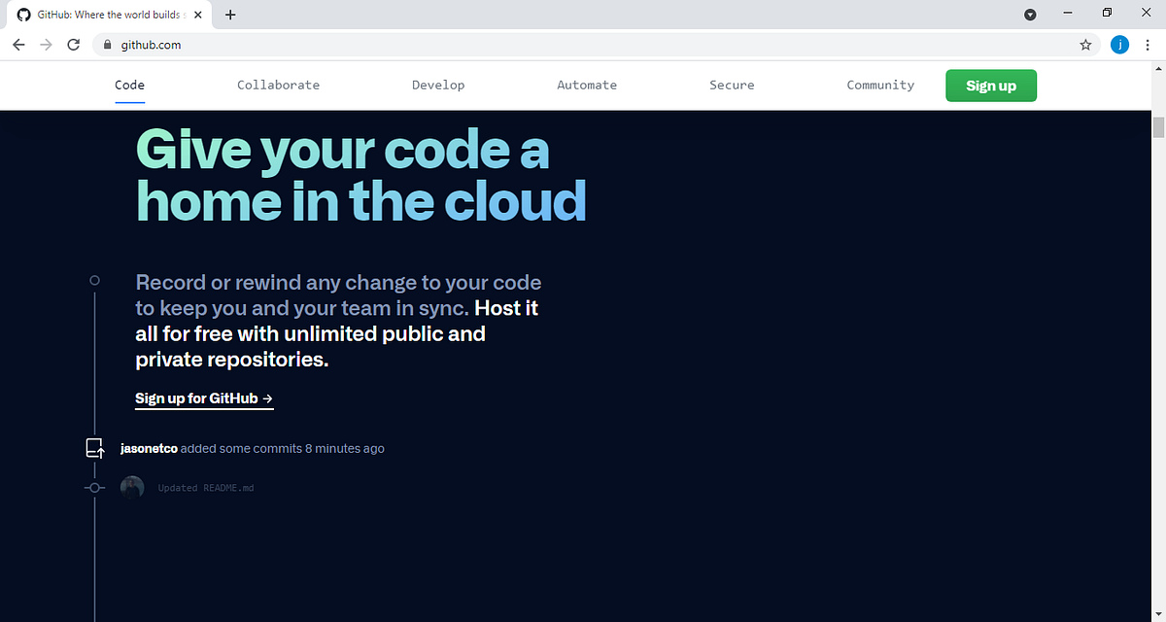Open the Updated README.md commit entry
Image resolution: width=1166 pixels, height=622 pixels.
coord(205,487)
